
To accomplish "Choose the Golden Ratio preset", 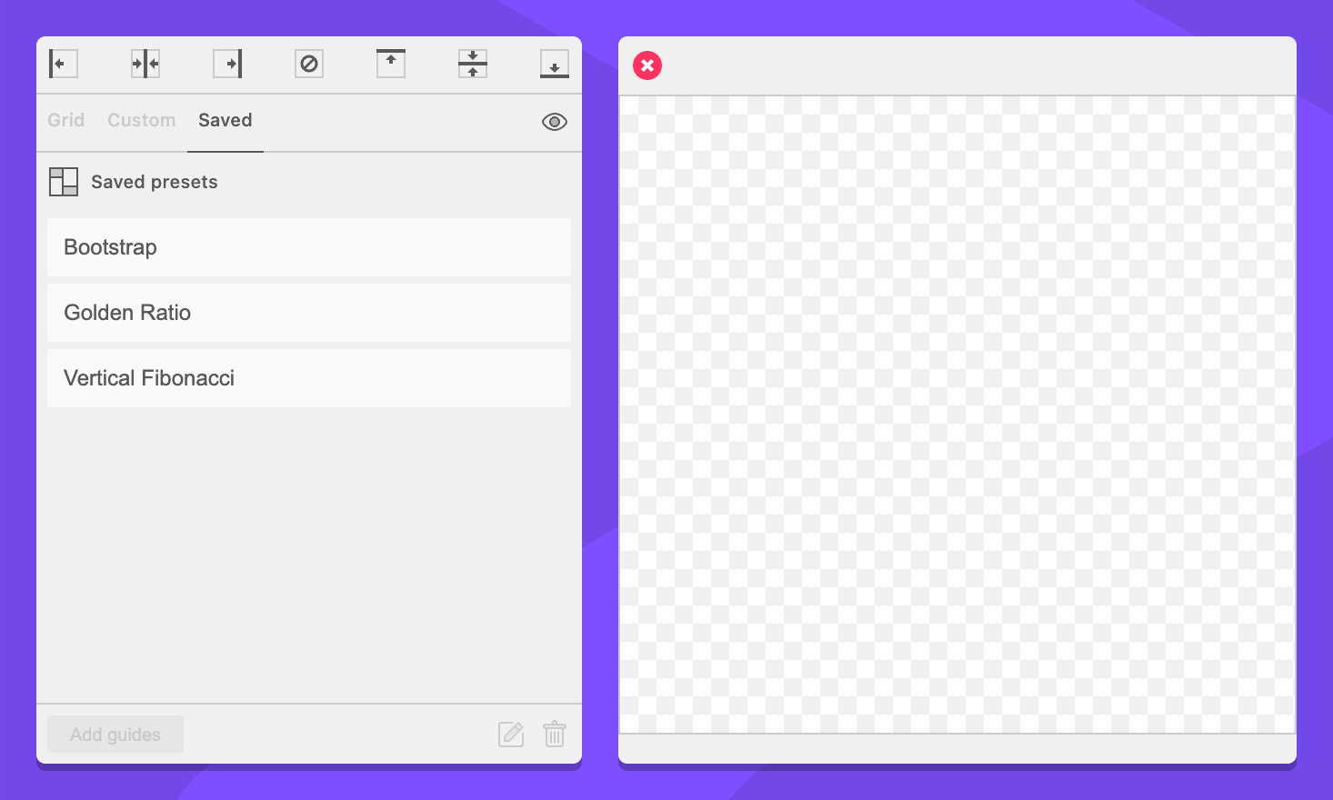I will (x=309, y=313).
